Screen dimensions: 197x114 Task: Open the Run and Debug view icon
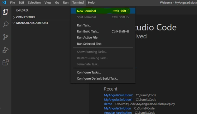[x=6, y=50]
